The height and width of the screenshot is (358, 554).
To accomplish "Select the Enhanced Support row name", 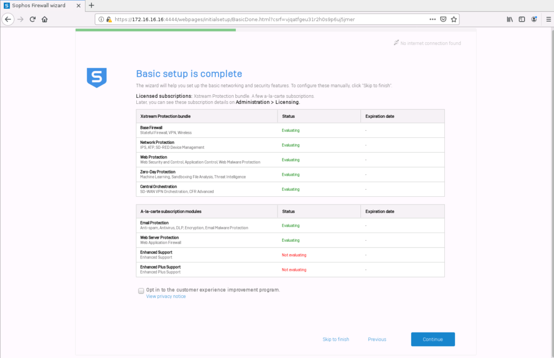I will [x=156, y=253].
